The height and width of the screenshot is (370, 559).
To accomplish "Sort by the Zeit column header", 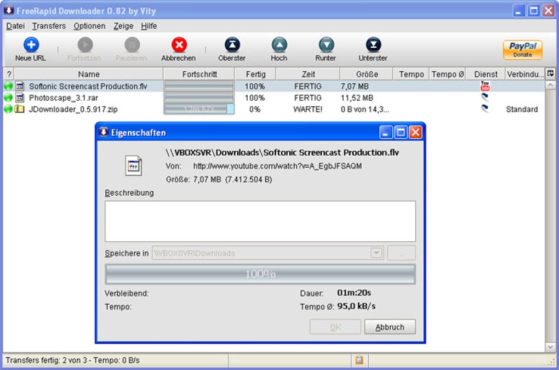I will [308, 74].
